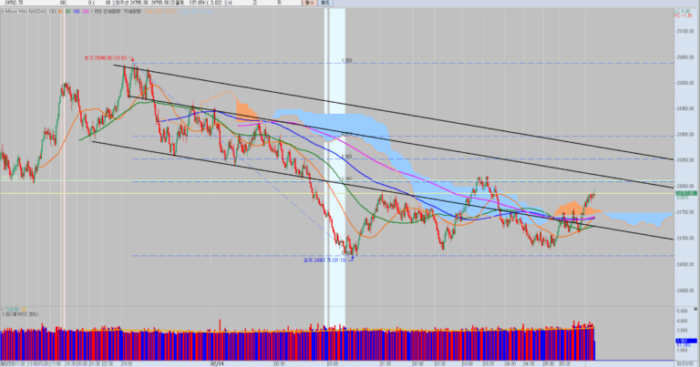This screenshot has height=367, width=700.
Task: Click the green current price tag on the price axis
Action: tap(686, 194)
